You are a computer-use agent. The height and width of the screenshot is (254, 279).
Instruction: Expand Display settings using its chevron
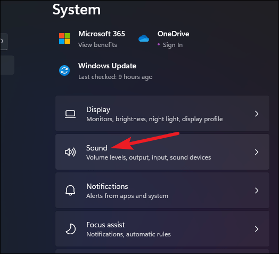click(257, 114)
